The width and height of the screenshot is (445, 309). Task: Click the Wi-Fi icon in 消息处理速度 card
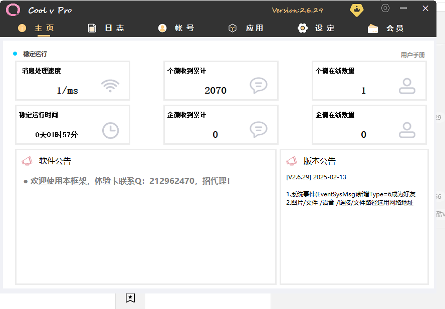(x=110, y=86)
